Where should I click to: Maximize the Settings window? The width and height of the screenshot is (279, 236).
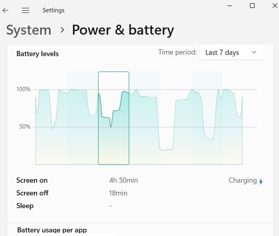(252, 6)
